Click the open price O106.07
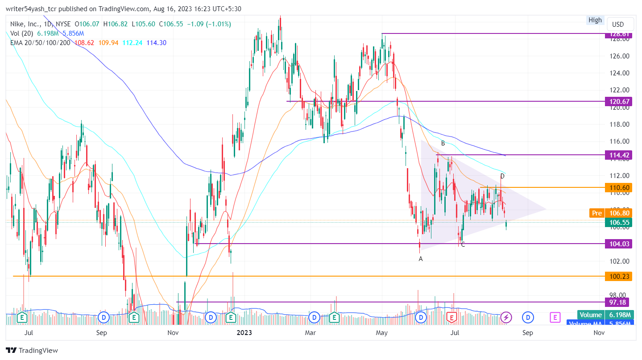 click(87, 24)
